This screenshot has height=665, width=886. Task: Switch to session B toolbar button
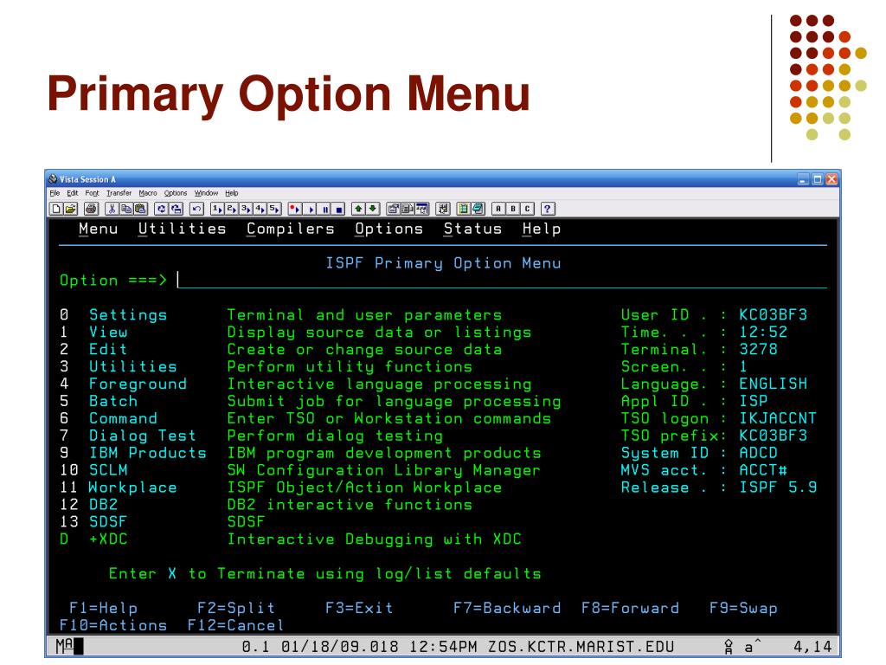513,210
